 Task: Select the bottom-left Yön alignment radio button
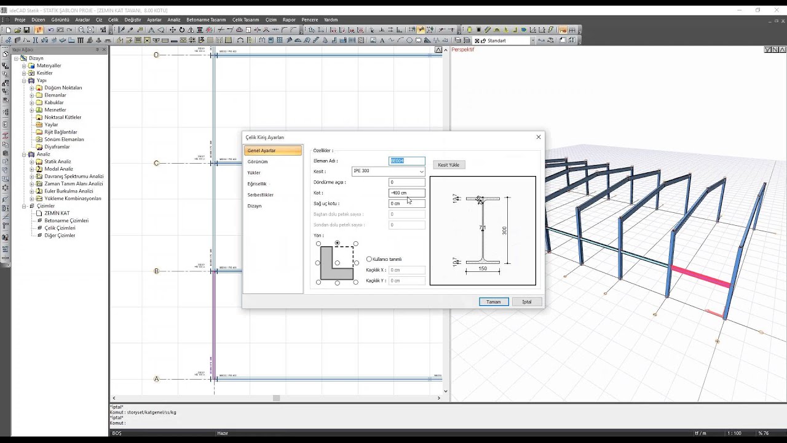[x=318, y=282]
